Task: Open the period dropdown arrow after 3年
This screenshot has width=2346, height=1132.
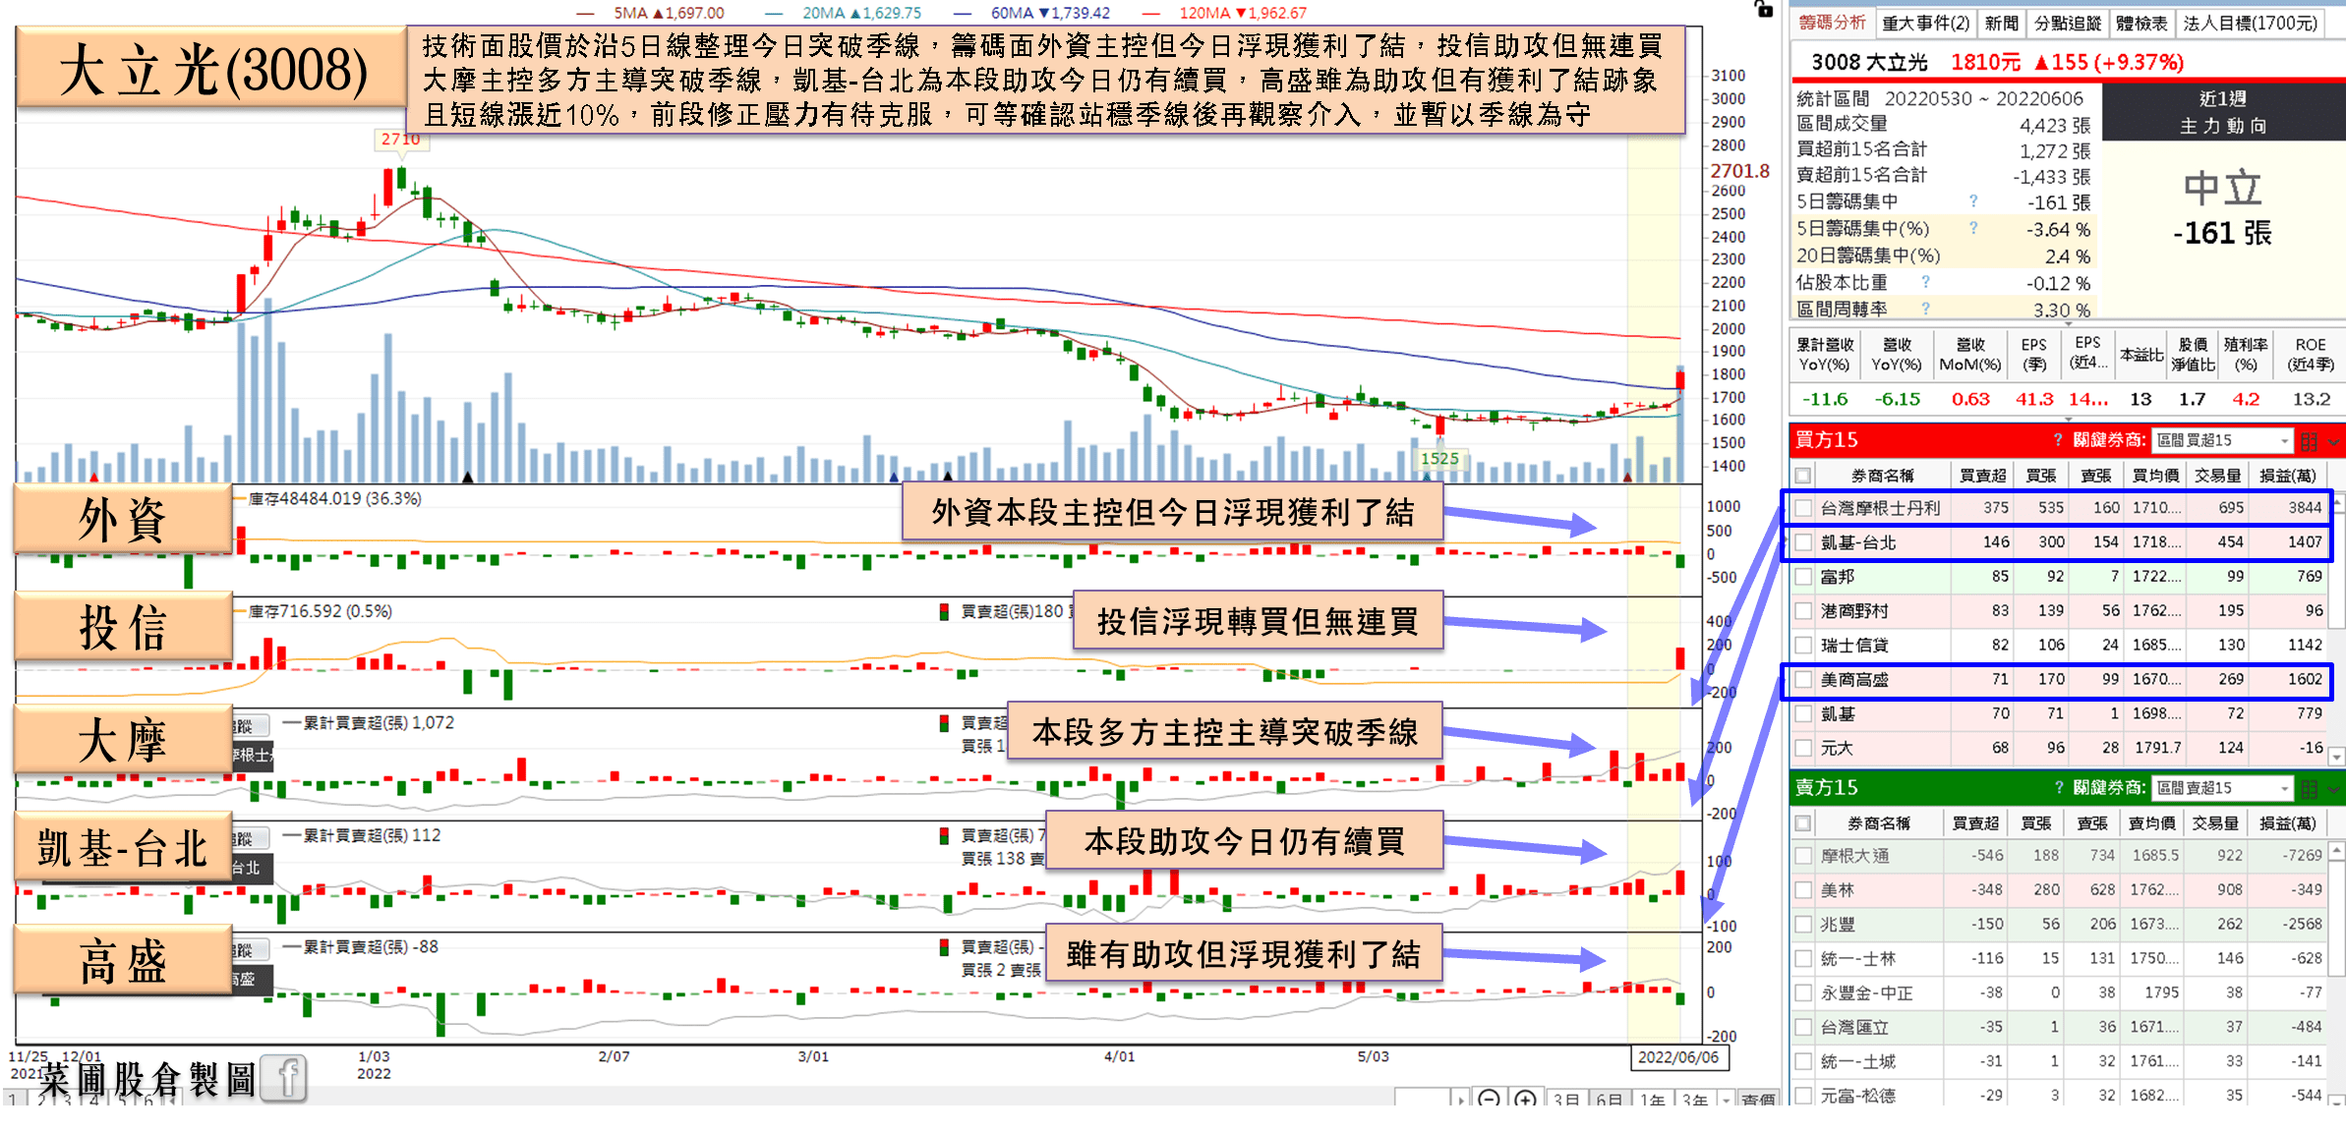Action: [x=1727, y=1100]
